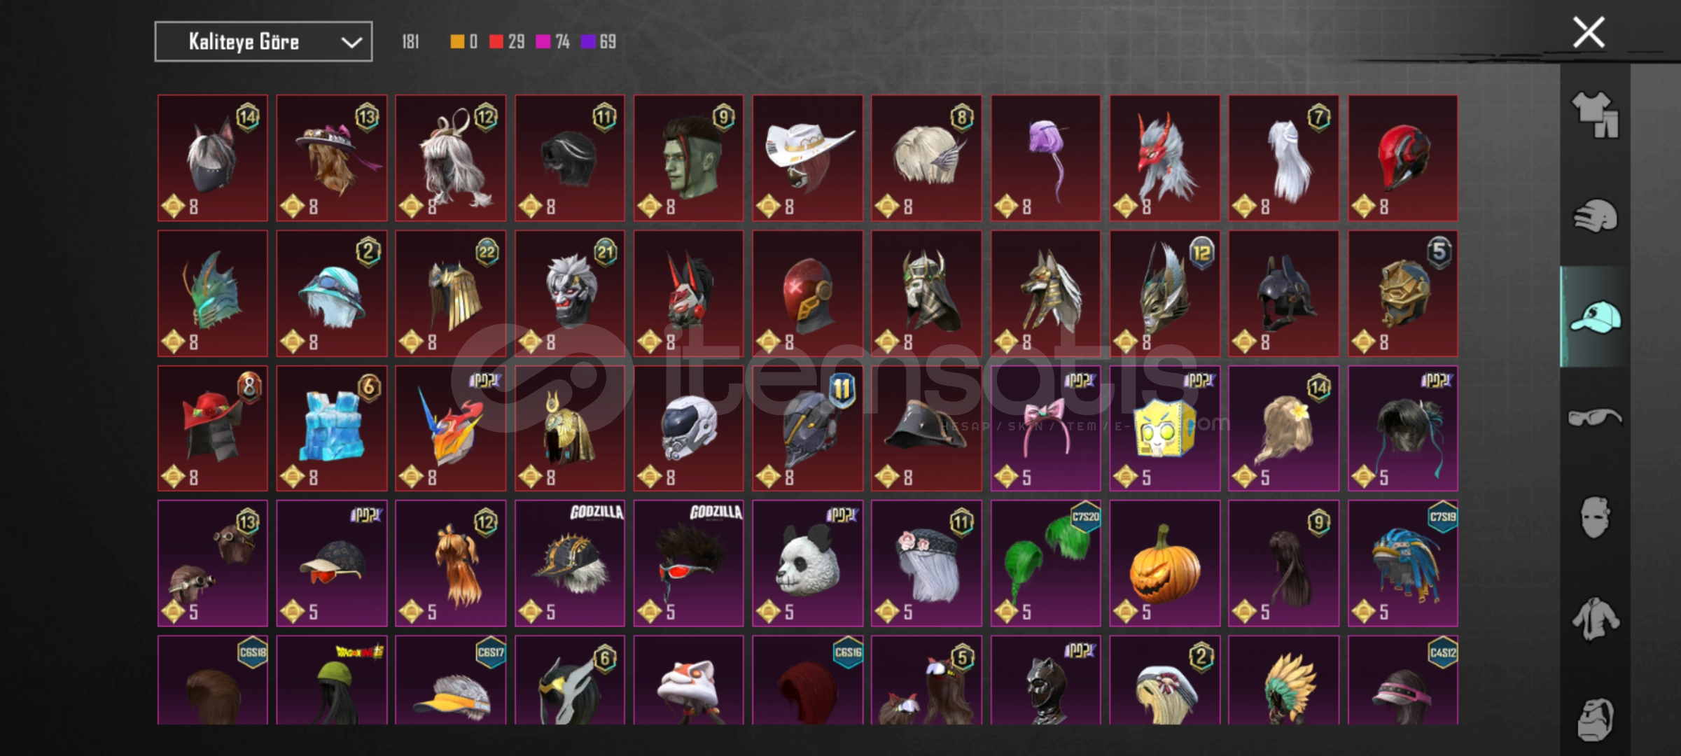The width and height of the screenshot is (1681, 756).
Task: Filter by the purple quality swatch 69
Action: click(599, 42)
